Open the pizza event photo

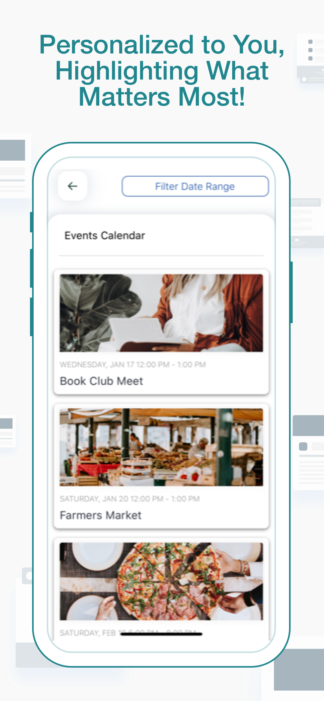click(161, 581)
